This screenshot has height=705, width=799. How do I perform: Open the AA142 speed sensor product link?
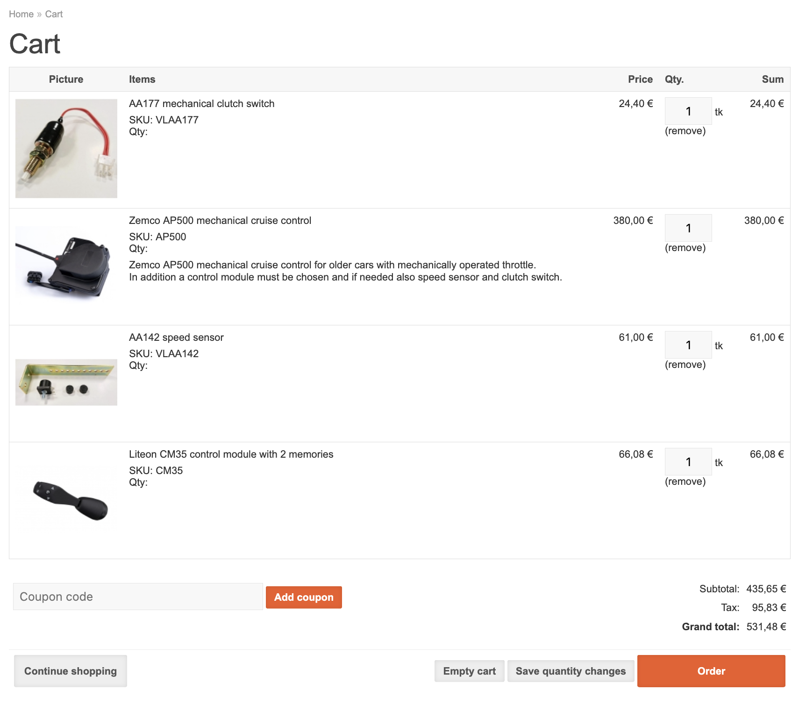click(x=176, y=338)
